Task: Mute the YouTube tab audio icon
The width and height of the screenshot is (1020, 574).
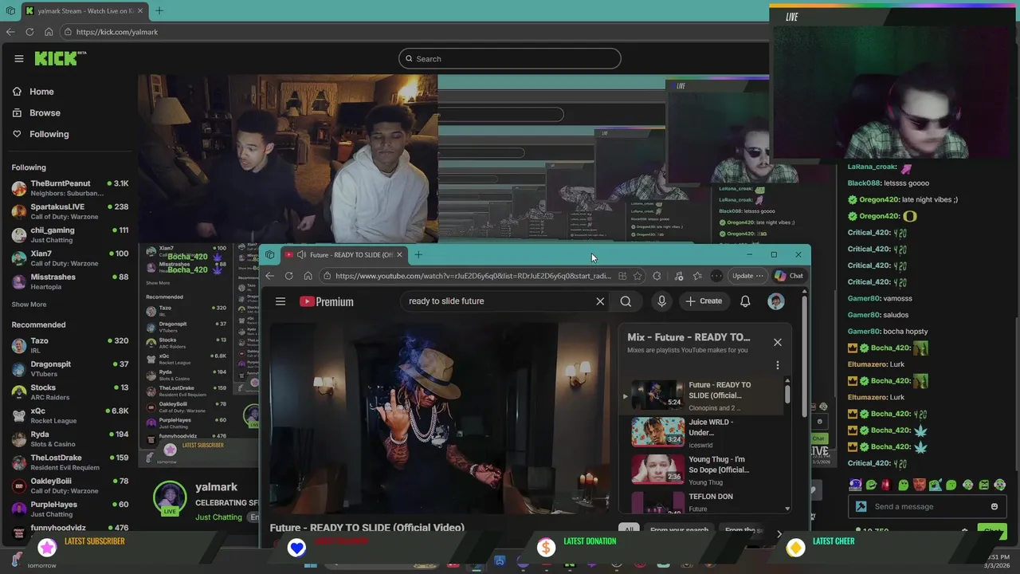Action: pos(301,254)
